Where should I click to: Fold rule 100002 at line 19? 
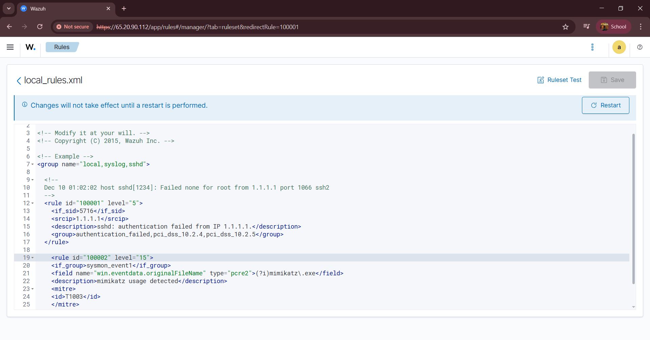pos(32,258)
